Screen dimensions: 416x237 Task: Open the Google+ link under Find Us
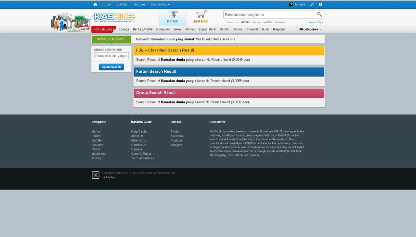[x=177, y=145]
